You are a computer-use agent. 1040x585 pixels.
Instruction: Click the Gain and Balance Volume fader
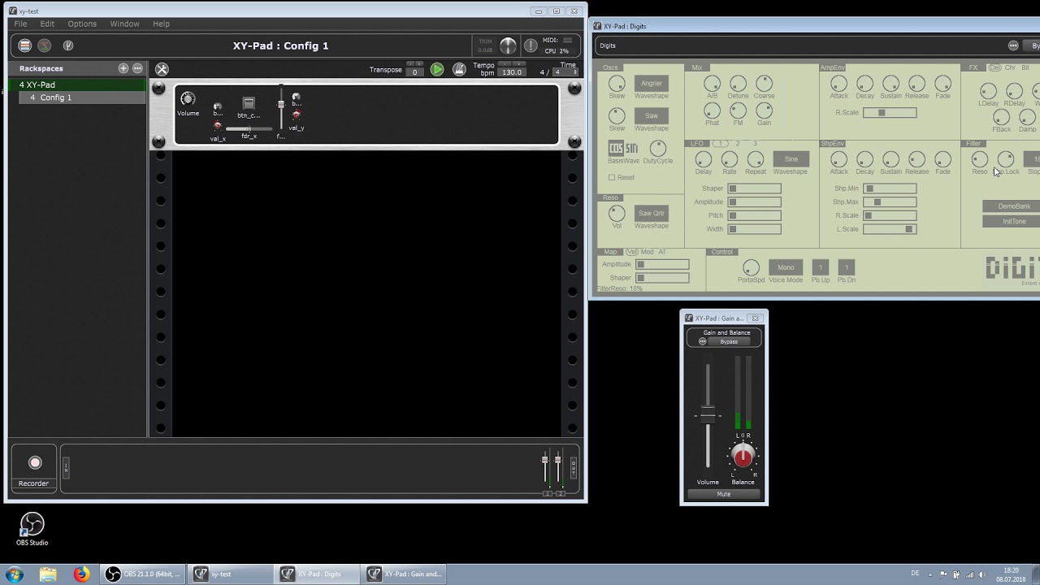coord(708,416)
